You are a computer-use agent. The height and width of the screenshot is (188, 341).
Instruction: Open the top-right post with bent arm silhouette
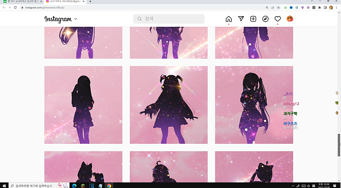pyautogui.click(x=254, y=43)
